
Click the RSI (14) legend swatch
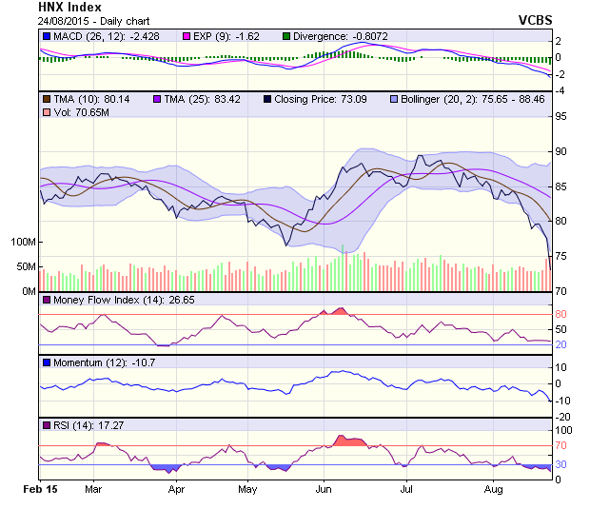[x=46, y=425]
